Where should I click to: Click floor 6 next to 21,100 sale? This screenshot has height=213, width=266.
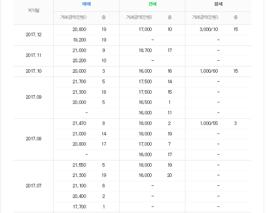click(x=104, y=186)
